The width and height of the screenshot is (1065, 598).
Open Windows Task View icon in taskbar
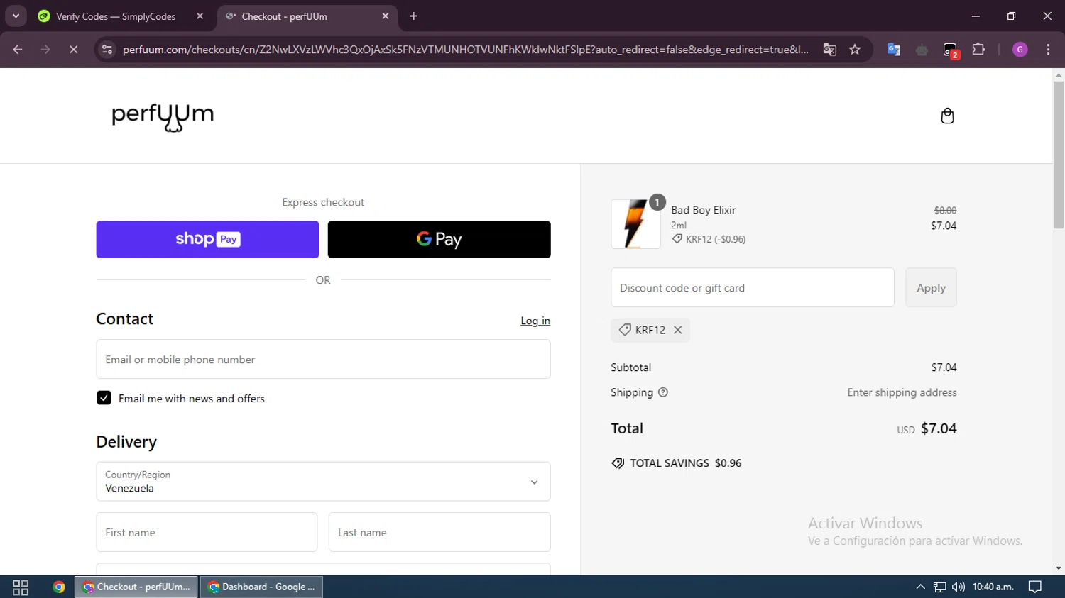(21, 587)
